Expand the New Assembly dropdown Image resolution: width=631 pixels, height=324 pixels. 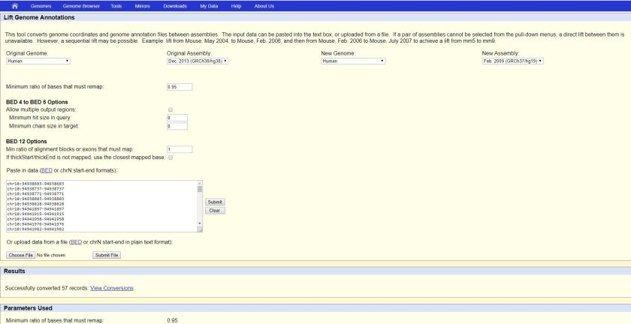pyautogui.click(x=512, y=61)
